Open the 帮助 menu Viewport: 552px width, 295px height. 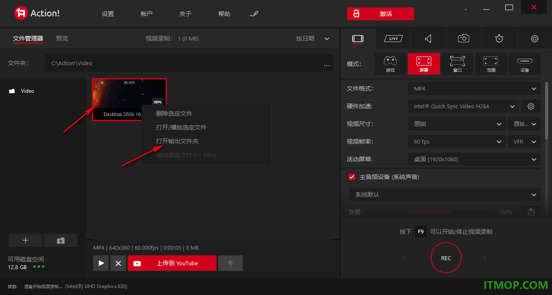224,14
